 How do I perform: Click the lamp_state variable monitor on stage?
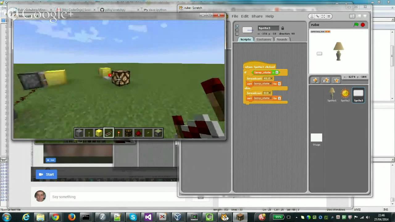click(x=320, y=31)
